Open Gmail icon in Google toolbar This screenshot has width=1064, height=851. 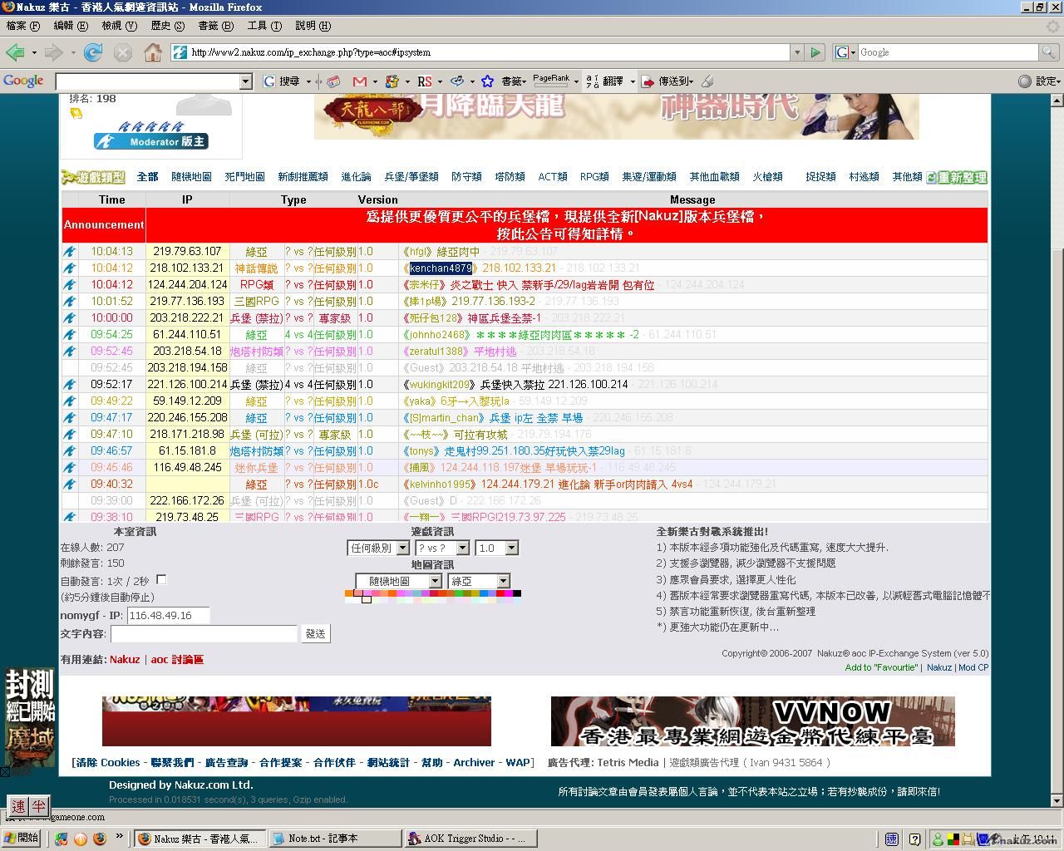click(x=359, y=81)
